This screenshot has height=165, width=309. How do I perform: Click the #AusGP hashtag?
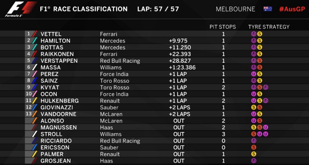(292, 9)
